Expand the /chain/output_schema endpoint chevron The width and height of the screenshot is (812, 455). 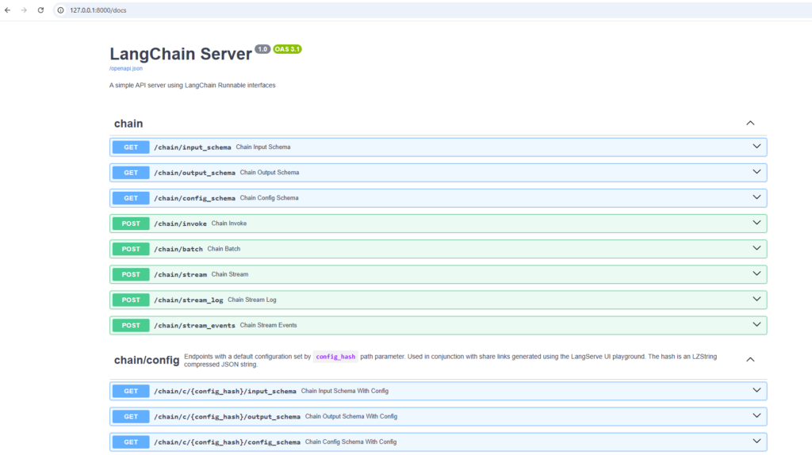click(x=756, y=172)
